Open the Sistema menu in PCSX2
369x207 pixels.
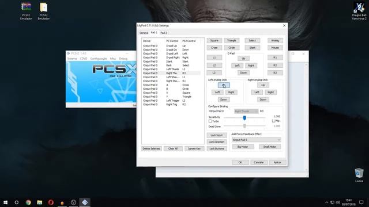tap(72, 59)
